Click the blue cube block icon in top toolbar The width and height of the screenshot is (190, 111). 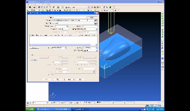[x=39, y=7]
